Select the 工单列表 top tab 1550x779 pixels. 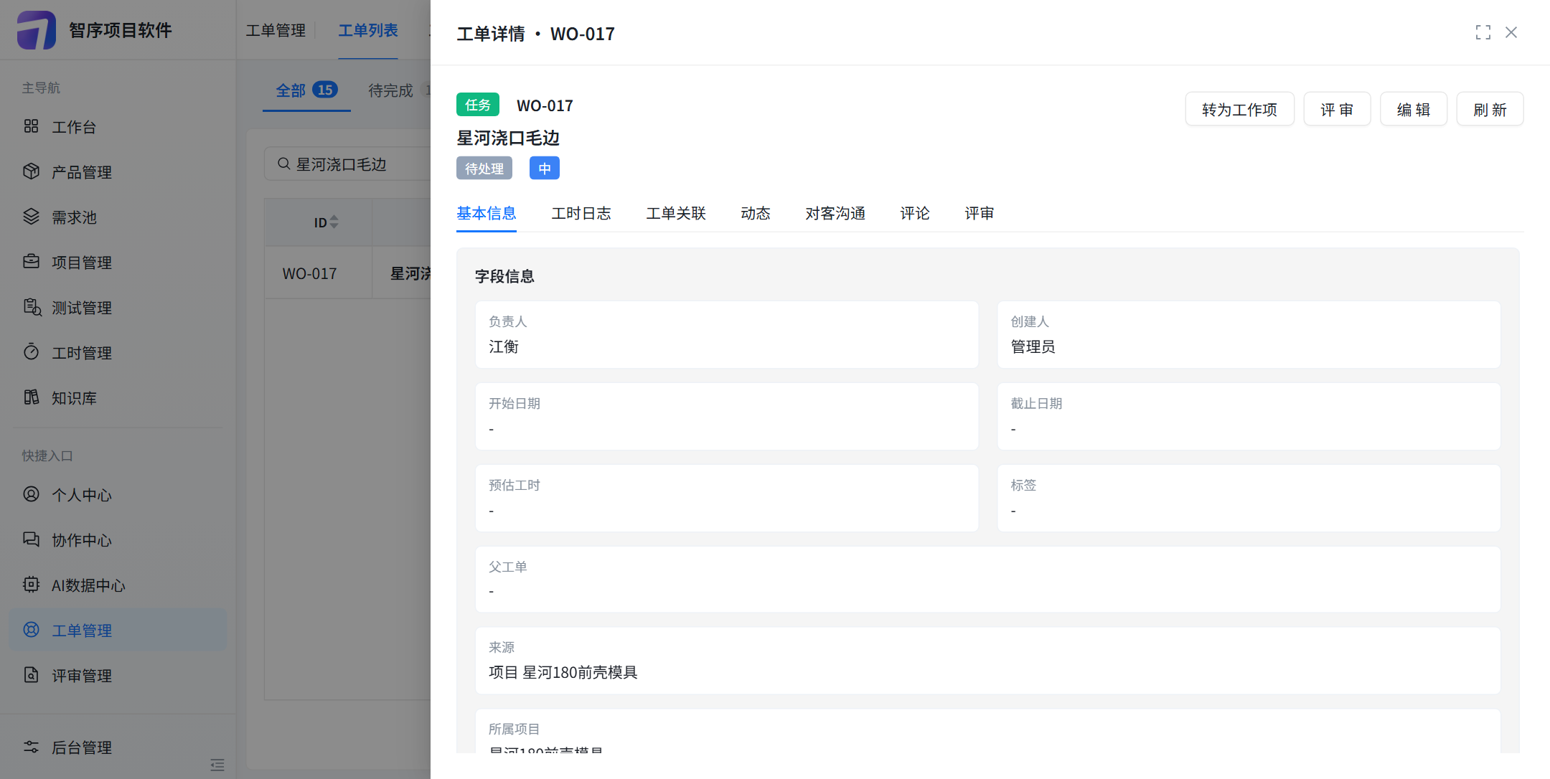[x=368, y=30]
